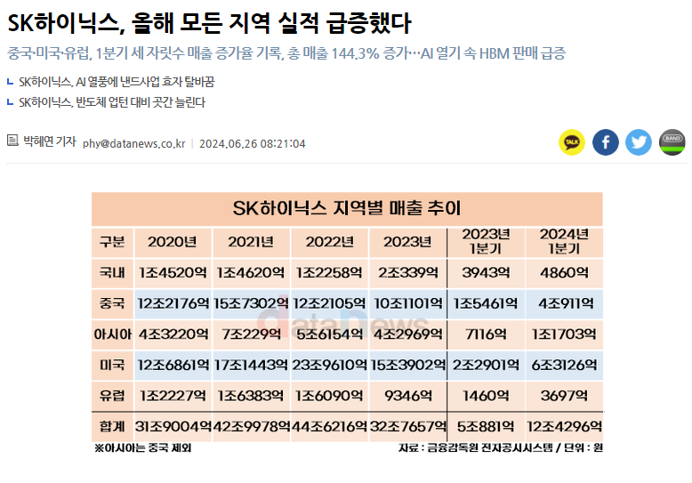The image size is (692, 483).
Task: Click cell '1조5461억' in 중국 row
Action: pyautogui.click(x=486, y=303)
